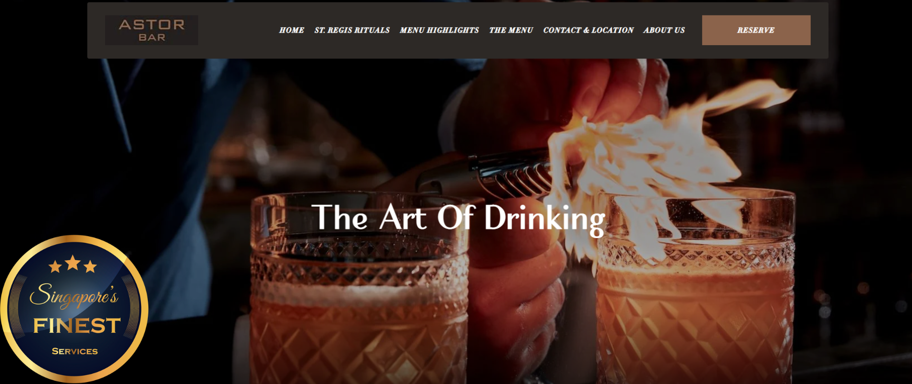
Task: Click the Singapore's Finest Services badge
Action: (x=74, y=309)
